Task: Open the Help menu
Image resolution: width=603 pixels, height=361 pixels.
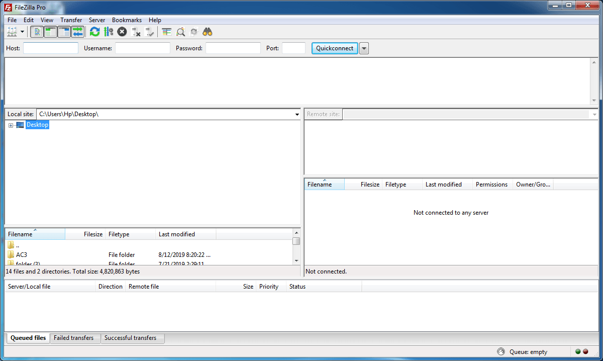Action: [155, 20]
